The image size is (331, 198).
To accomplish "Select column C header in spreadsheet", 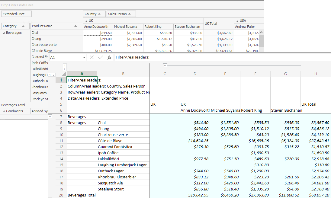I will click(165, 74).
